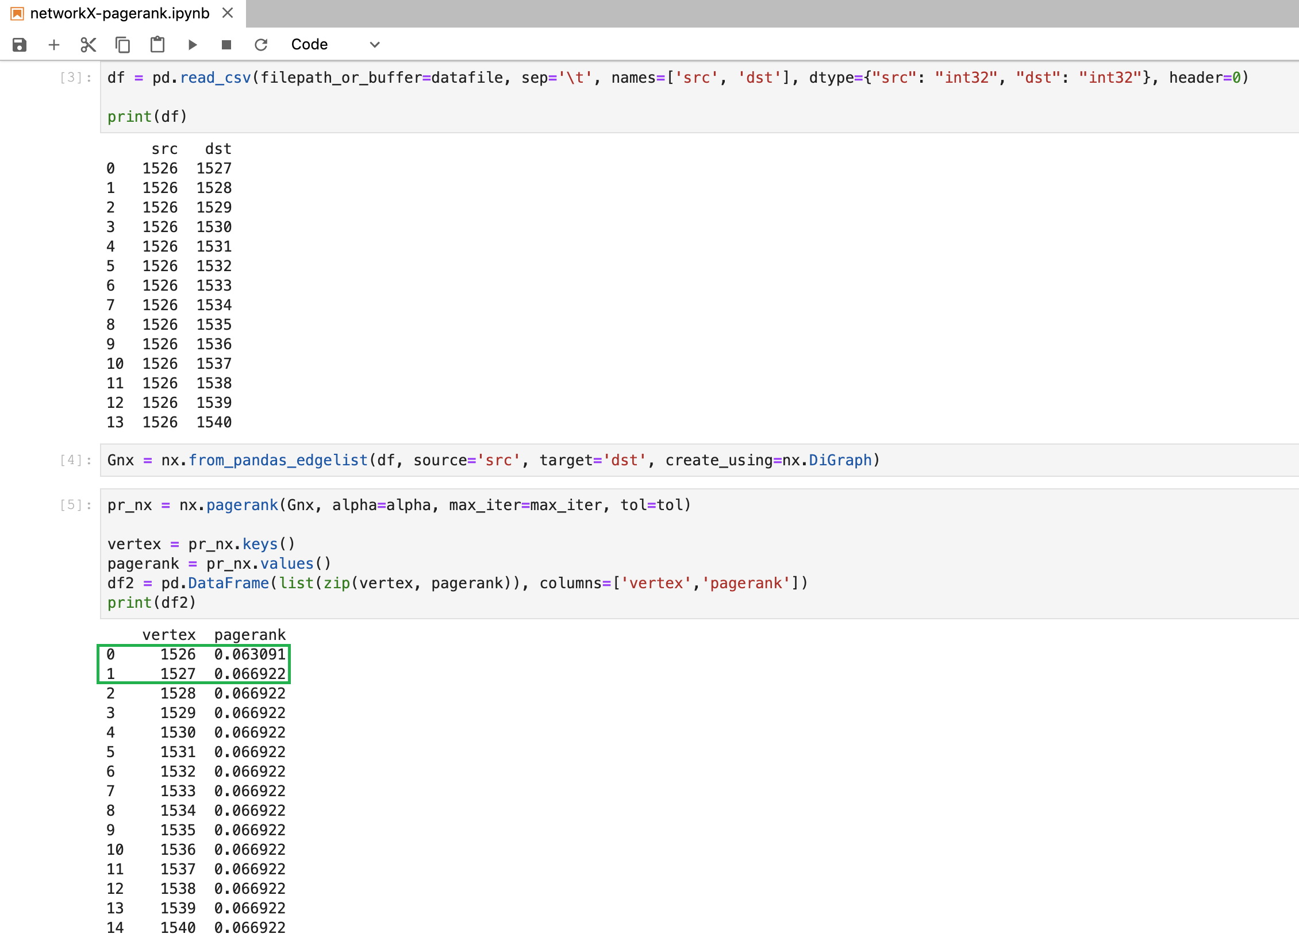The image size is (1299, 949).
Task: Save the notebook
Action: tap(19, 44)
